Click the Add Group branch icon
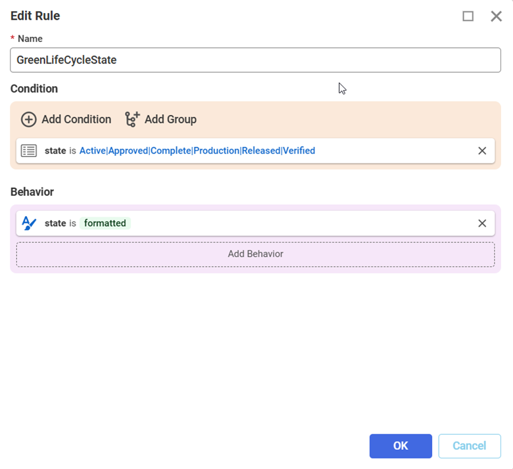The image size is (513, 469). (x=132, y=119)
